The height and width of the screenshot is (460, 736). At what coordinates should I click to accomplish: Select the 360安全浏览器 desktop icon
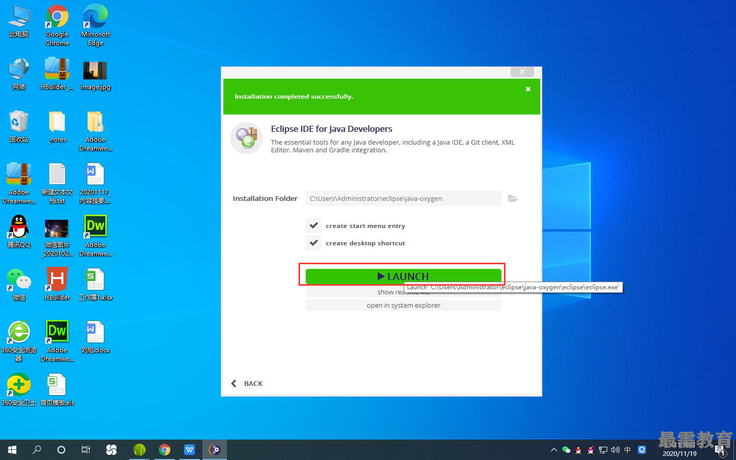(x=19, y=341)
